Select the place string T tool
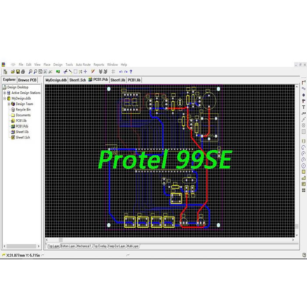This screenshot has width=307, height=307. click(303, 107)
